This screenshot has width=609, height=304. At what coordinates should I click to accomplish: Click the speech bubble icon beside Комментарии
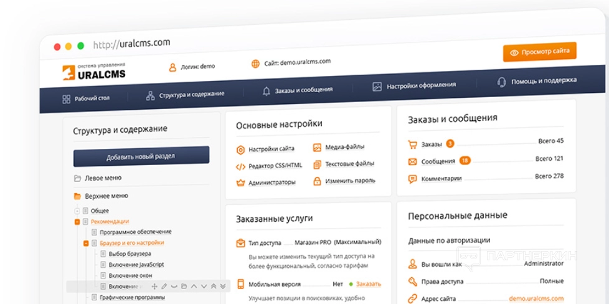pos(412,179)
